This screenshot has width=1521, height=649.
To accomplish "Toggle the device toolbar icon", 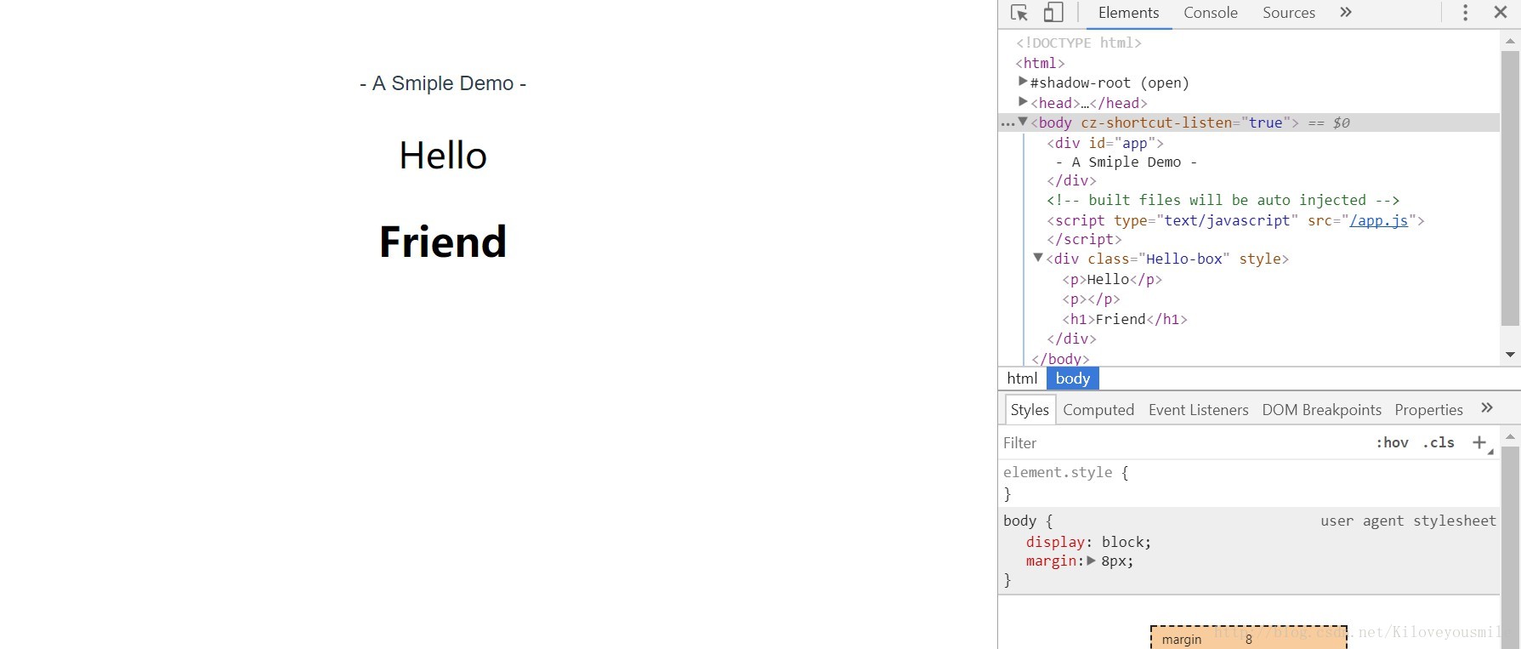I will pos(1053,13).
